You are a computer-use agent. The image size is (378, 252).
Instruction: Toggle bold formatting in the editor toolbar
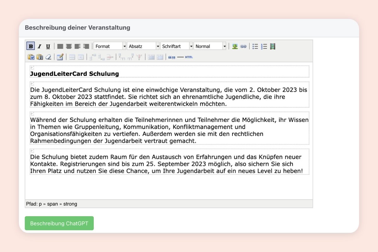click(31, 46)
